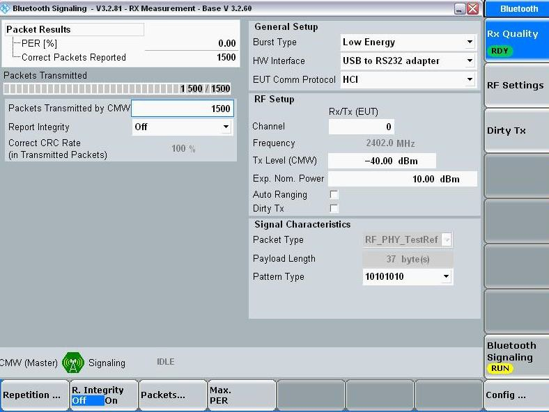
Task: Open the RF Settings side tab
Action: coord(516,86)
